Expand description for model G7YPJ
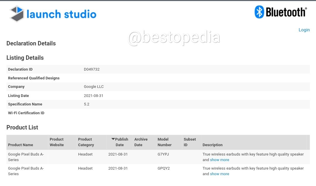This screenshot has width=316, height=186. click(x=219, y=160)
